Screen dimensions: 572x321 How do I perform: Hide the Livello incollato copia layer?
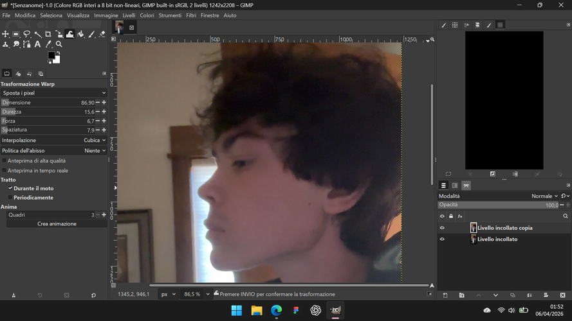442,228
